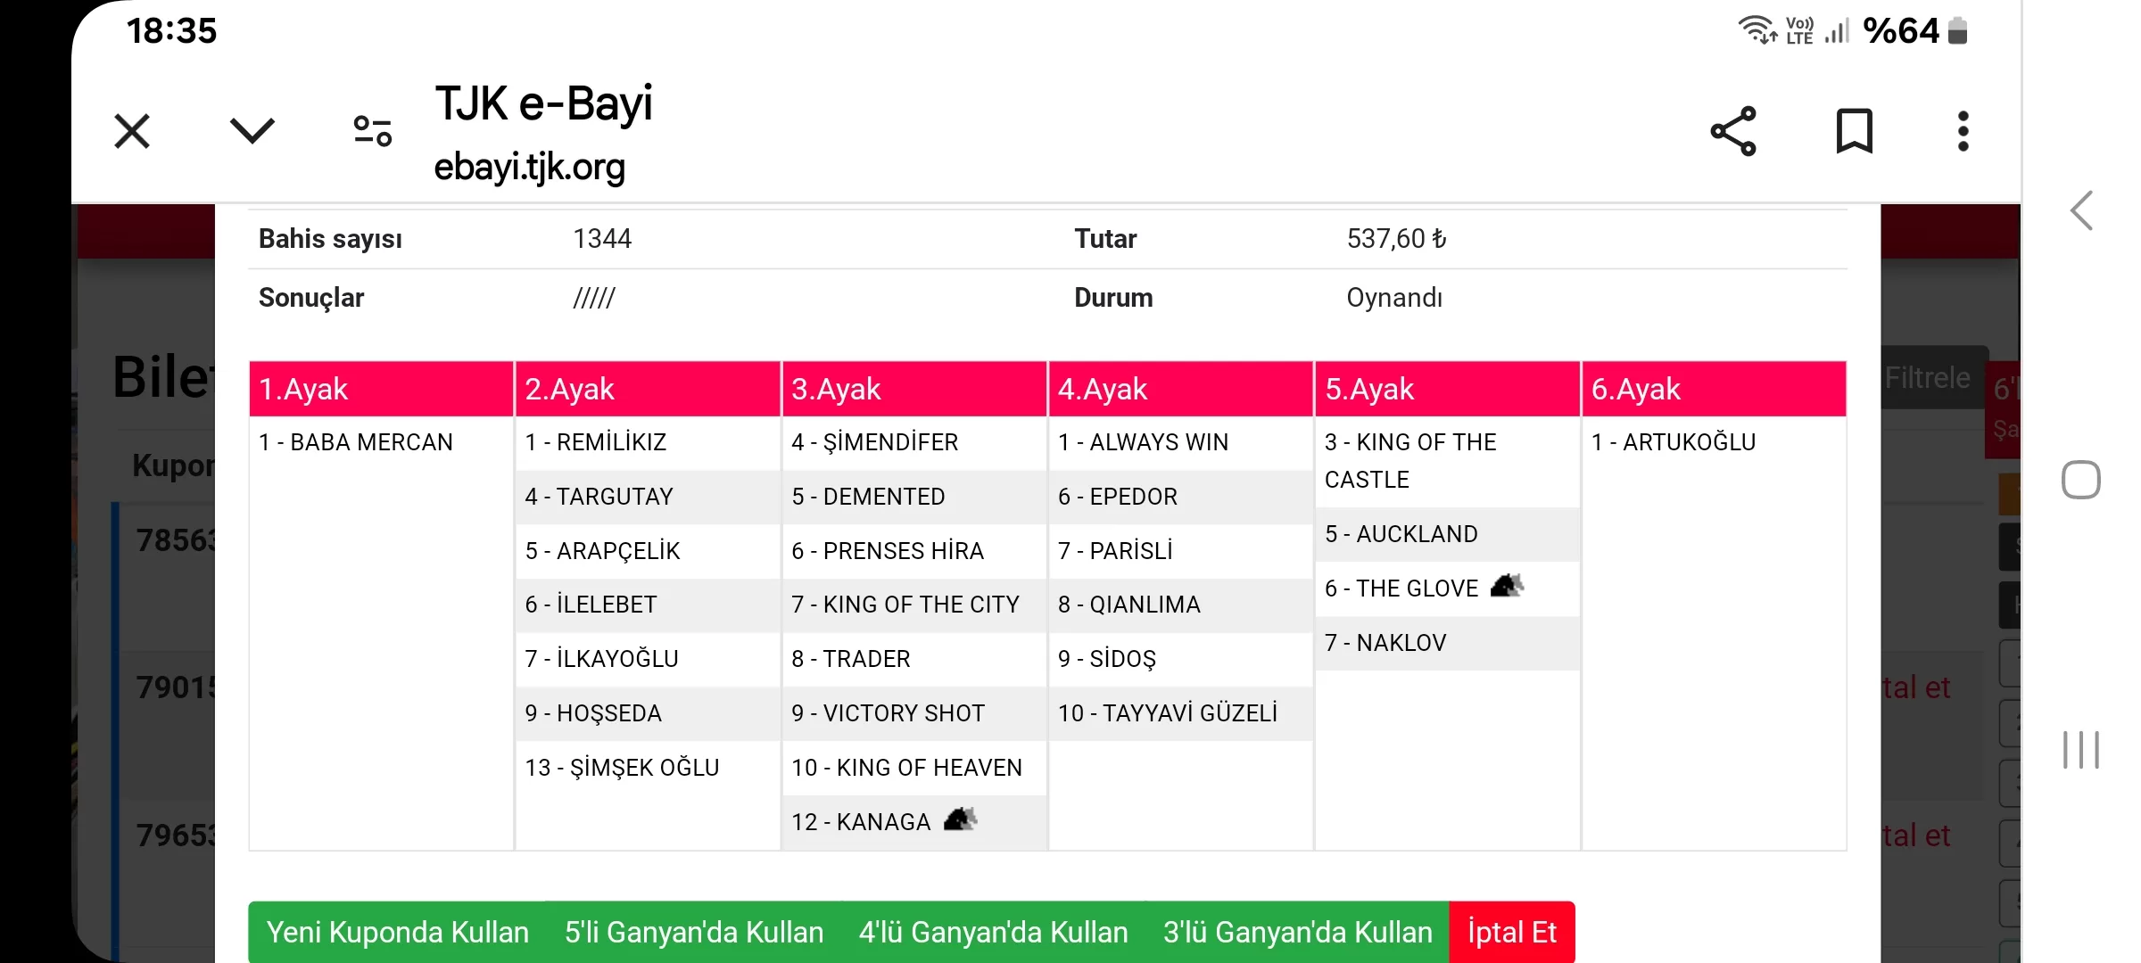The width and height of the screenshot is (2141, 963).
Task: Open the three-dot browser menu
Action: (1963, 132)
